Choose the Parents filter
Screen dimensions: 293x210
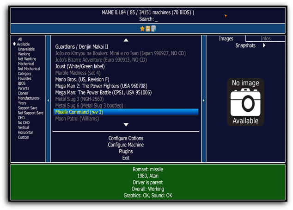click(x=24, y=89)
